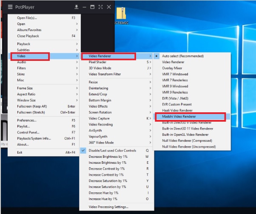The height and width of the screenshot is (214, 256).
Task: Open the Extend/Crop submenu
Action: pyautogui.click(x=117, y=94)
